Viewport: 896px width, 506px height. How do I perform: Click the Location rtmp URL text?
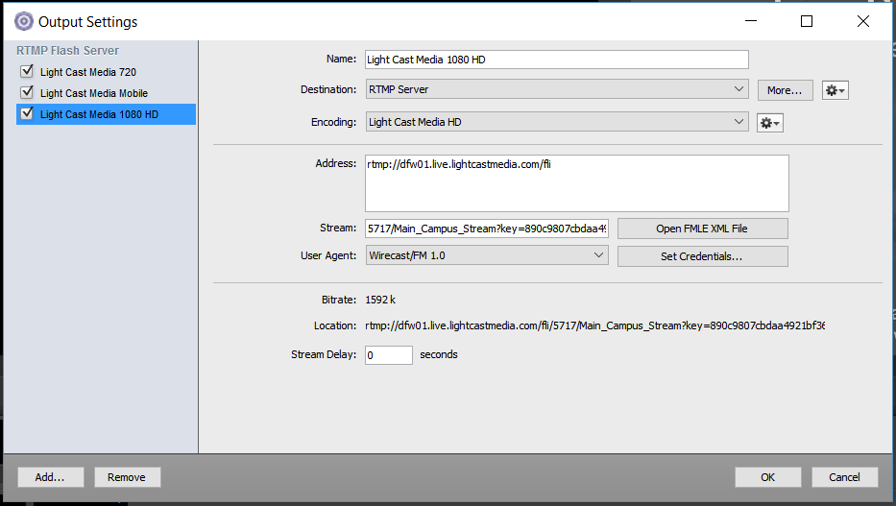[x=594, y=325]
